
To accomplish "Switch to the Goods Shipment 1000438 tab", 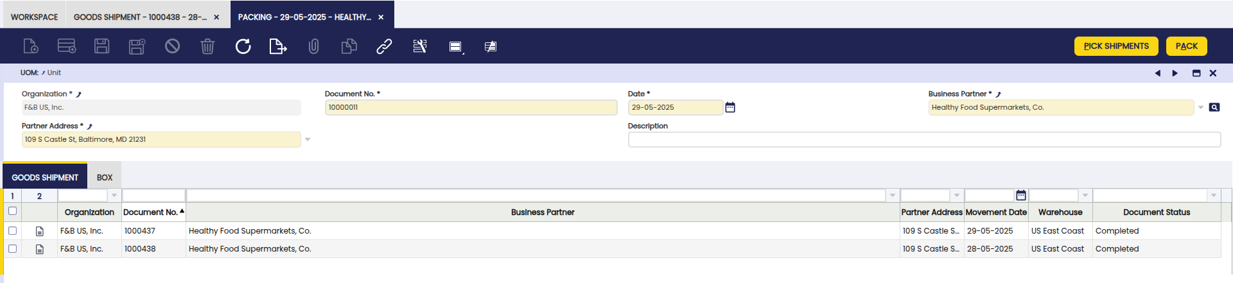I will (140, 17).
